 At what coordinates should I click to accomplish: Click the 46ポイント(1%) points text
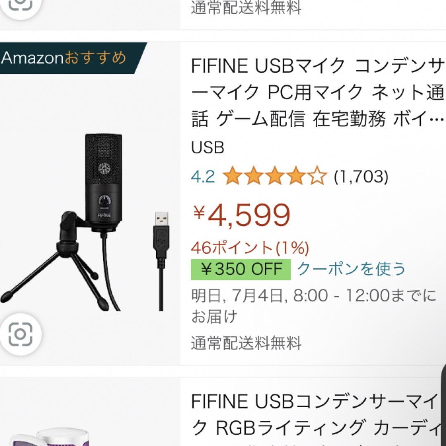point(250,248)
